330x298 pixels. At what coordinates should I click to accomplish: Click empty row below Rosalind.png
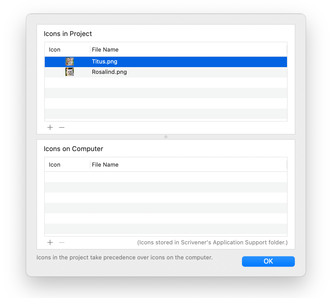[166, 83]
